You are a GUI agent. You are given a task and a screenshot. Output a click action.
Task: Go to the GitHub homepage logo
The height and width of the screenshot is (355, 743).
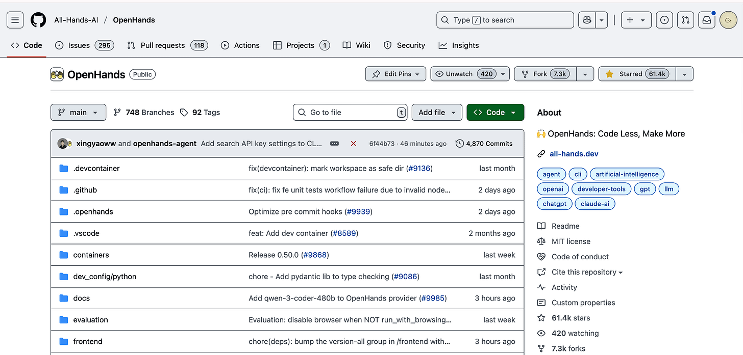pyautogui.click(x=38, y=20)
